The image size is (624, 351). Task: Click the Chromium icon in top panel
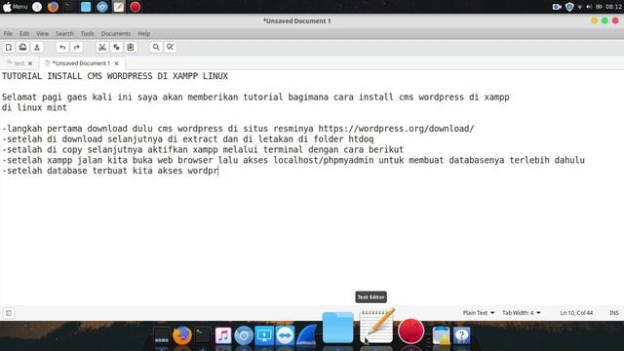click(101, 7)
